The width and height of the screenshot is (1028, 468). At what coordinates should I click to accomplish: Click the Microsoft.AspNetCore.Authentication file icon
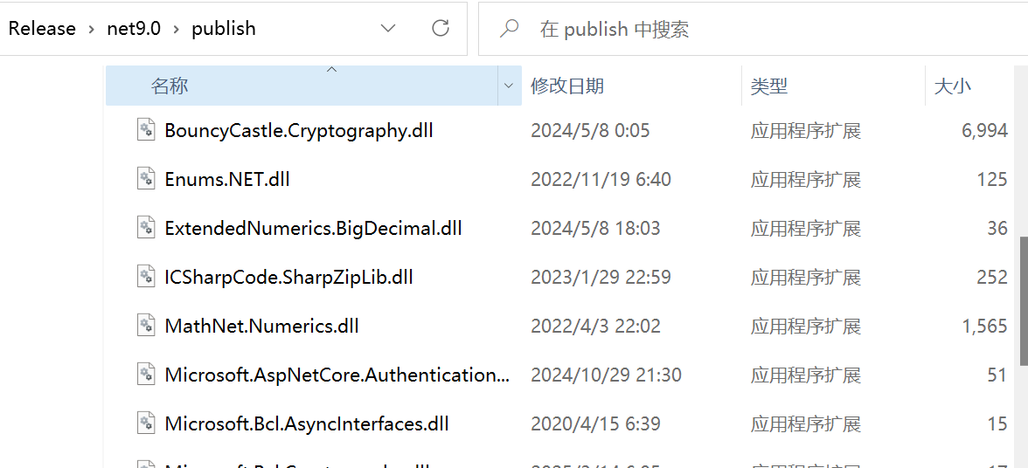point(145,375)
